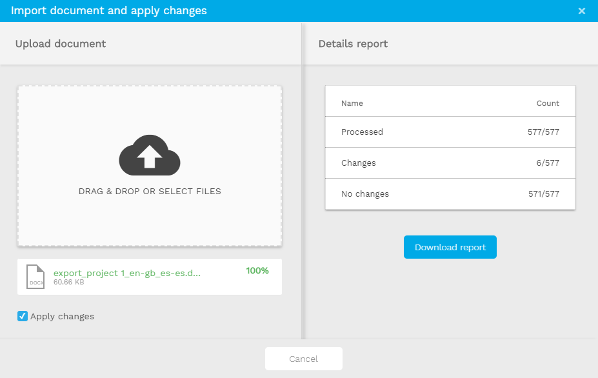Toggle the Apply changes checkbox
Viewport: 598px width, 378px height.
pos(23,316)
